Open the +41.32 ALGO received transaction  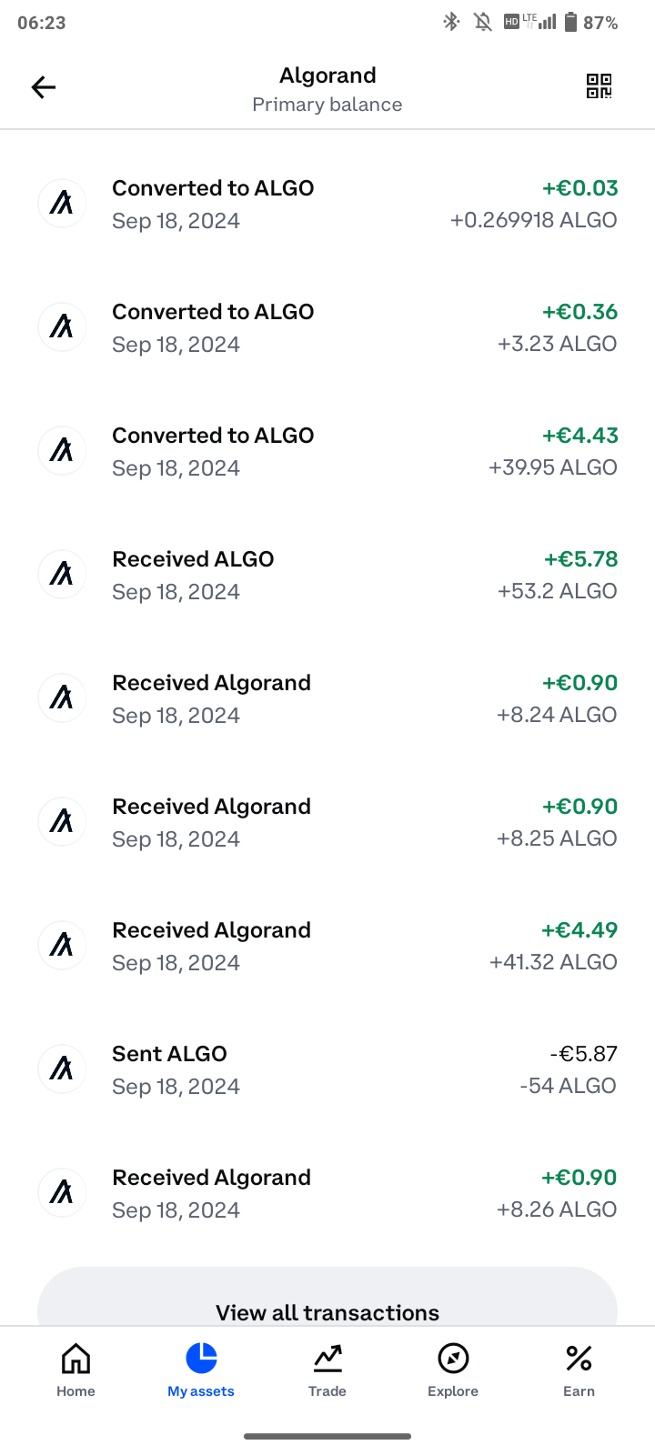(327, 946)
